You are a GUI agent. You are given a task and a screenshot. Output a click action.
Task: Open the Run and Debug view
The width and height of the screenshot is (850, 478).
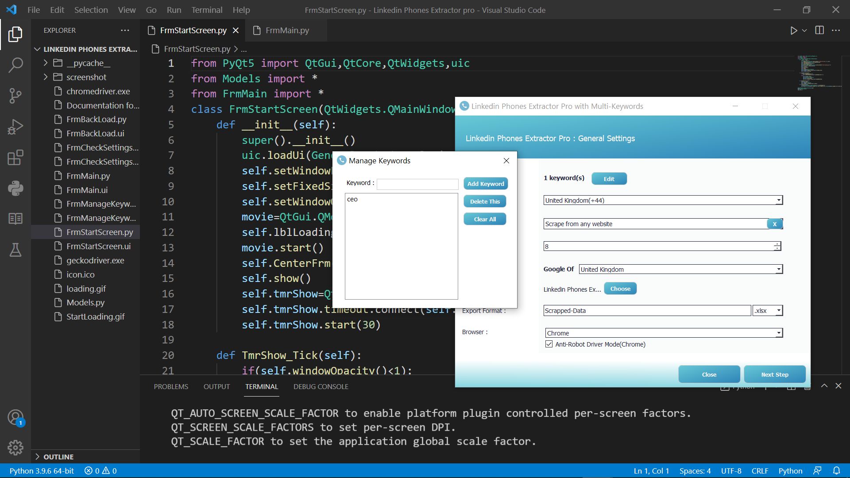[15, 127]
